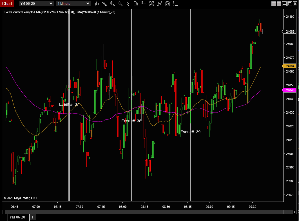299x221 pixels.
Task: Click the 07:30 time axis label
Action: pyautogui.click(x=79, y=207)
